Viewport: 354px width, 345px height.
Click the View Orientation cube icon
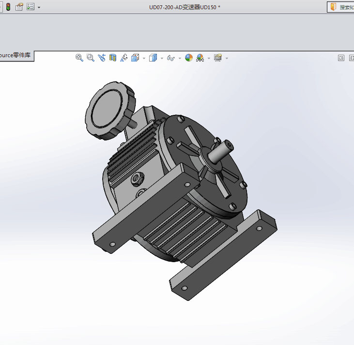[135, 58]
